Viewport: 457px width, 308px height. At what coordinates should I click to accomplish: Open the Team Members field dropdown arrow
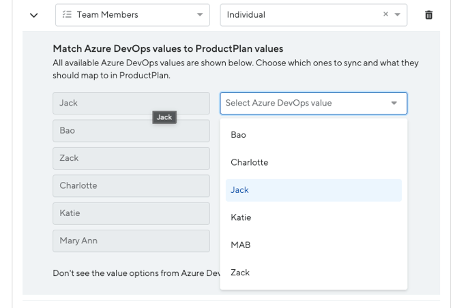(199, 15)
